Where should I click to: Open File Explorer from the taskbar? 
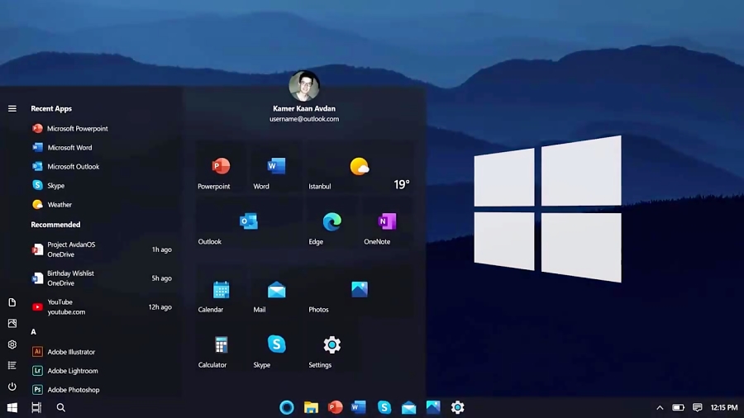(x=311, y=407)
